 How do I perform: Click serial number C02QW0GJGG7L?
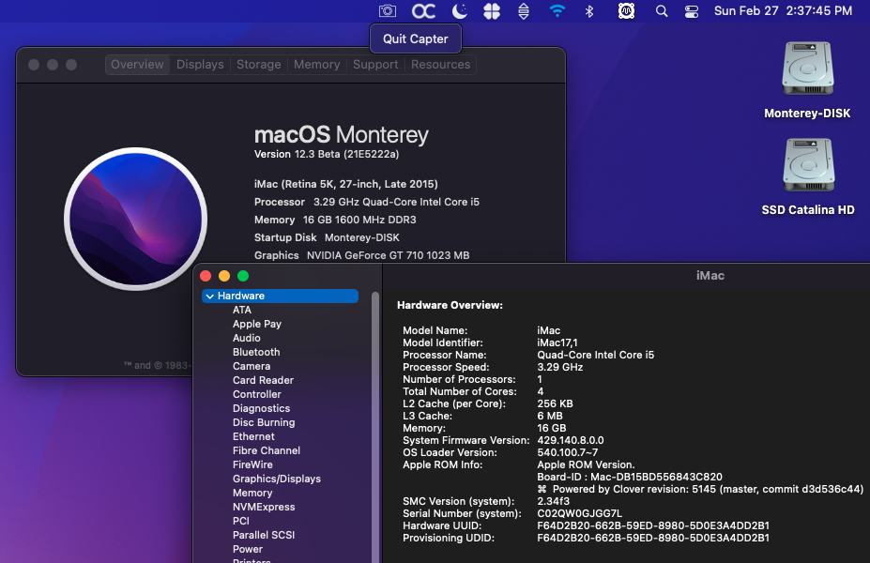(x=579, y=513)
